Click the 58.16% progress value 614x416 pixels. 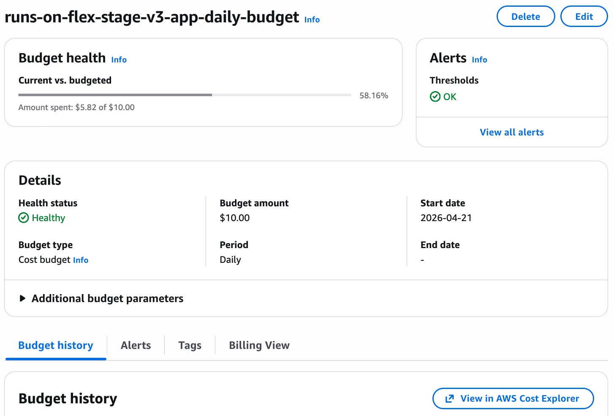pos(374,95)
